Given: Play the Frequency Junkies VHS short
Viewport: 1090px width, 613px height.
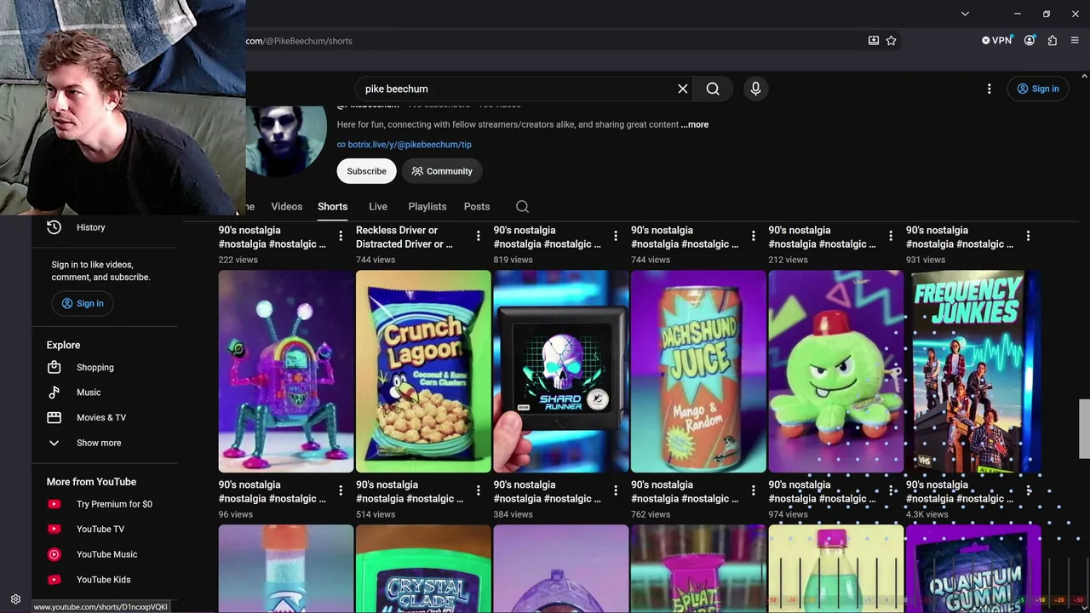Looking at the screenshot, I should (x=973, y=371).
